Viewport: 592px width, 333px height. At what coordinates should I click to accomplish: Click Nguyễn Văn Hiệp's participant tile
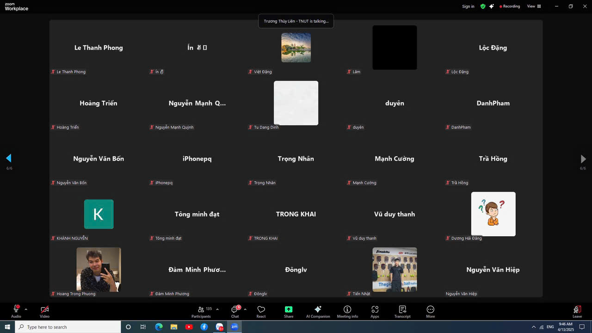pos(493,270)
